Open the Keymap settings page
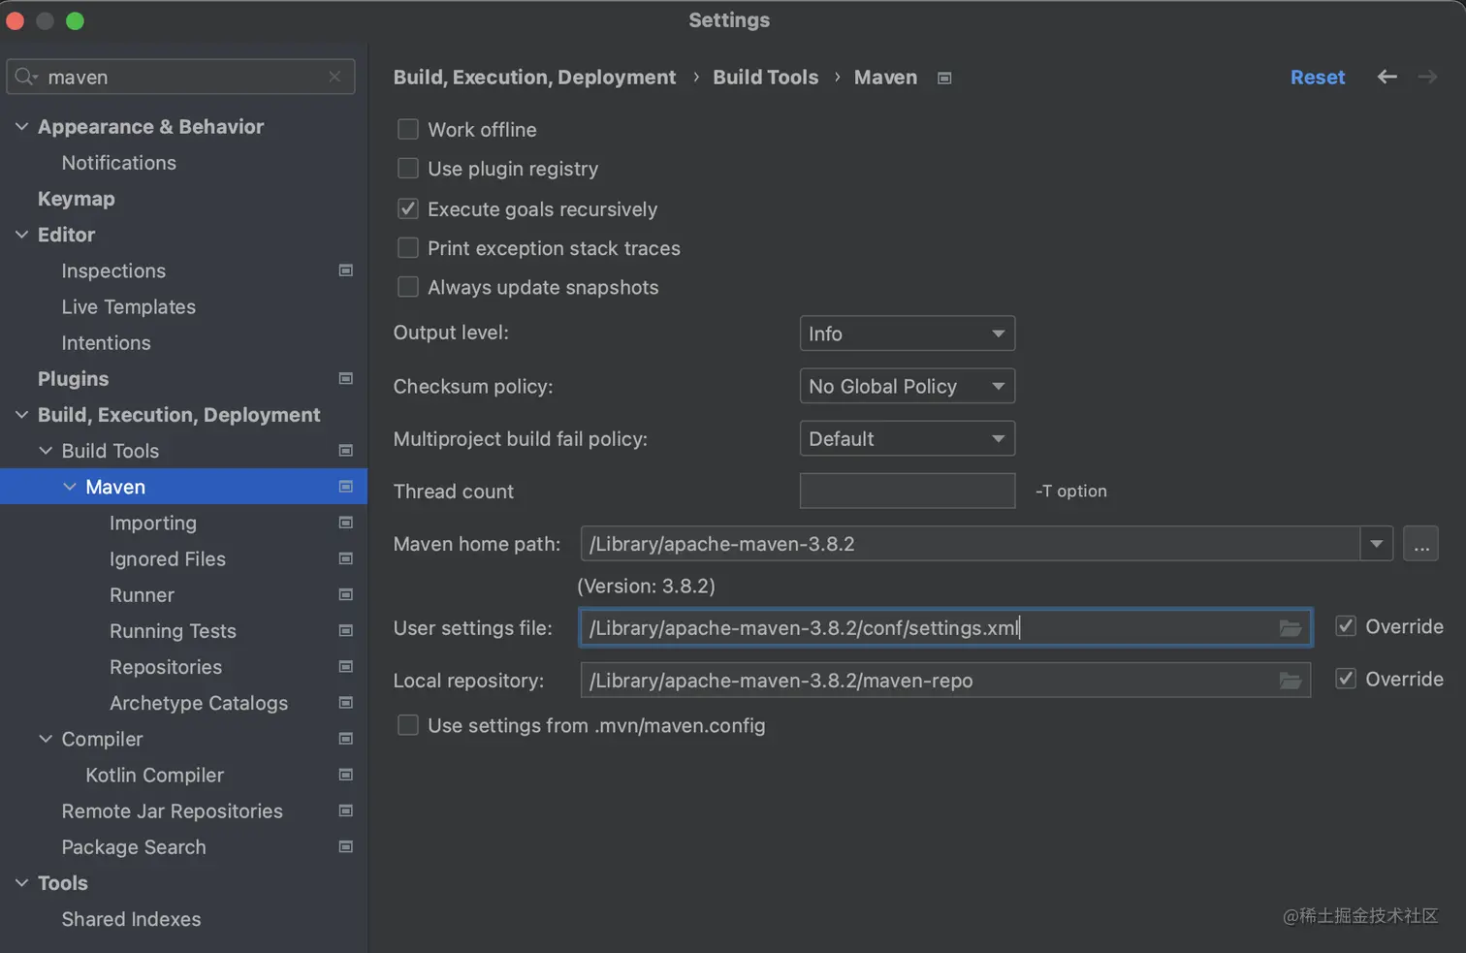Screen dimensions: 1466x953 [77, 199]
